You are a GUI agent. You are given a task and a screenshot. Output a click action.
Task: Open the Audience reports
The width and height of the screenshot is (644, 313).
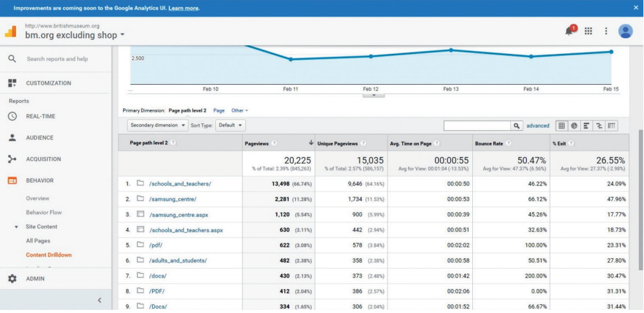coord(40,137)
